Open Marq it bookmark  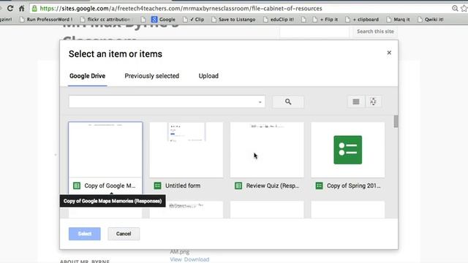(x=398, y=20)
